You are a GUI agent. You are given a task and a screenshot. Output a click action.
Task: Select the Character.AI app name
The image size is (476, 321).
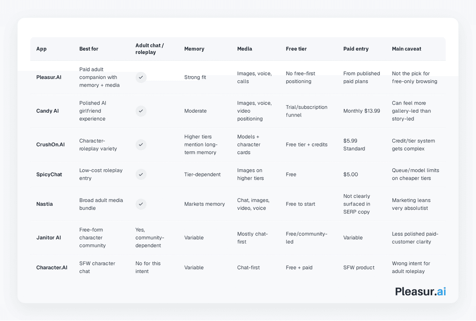[51, 268]
